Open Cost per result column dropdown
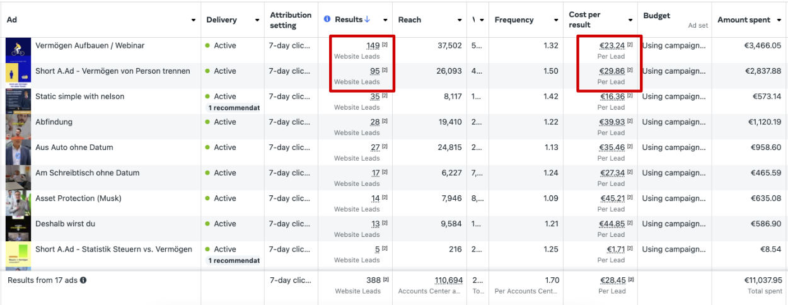This screenshot has height=305, width=788. [630, 20]
